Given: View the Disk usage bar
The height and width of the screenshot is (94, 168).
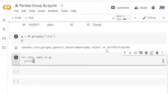Looking at the screenshot, I should pyautogui.click(x=127, y=19).
